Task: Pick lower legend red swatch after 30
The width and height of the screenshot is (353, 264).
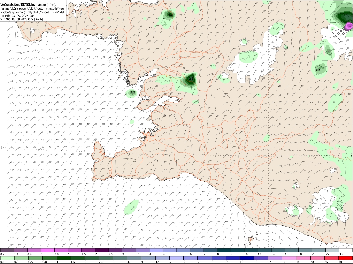Action: click(x=346, y=258)
